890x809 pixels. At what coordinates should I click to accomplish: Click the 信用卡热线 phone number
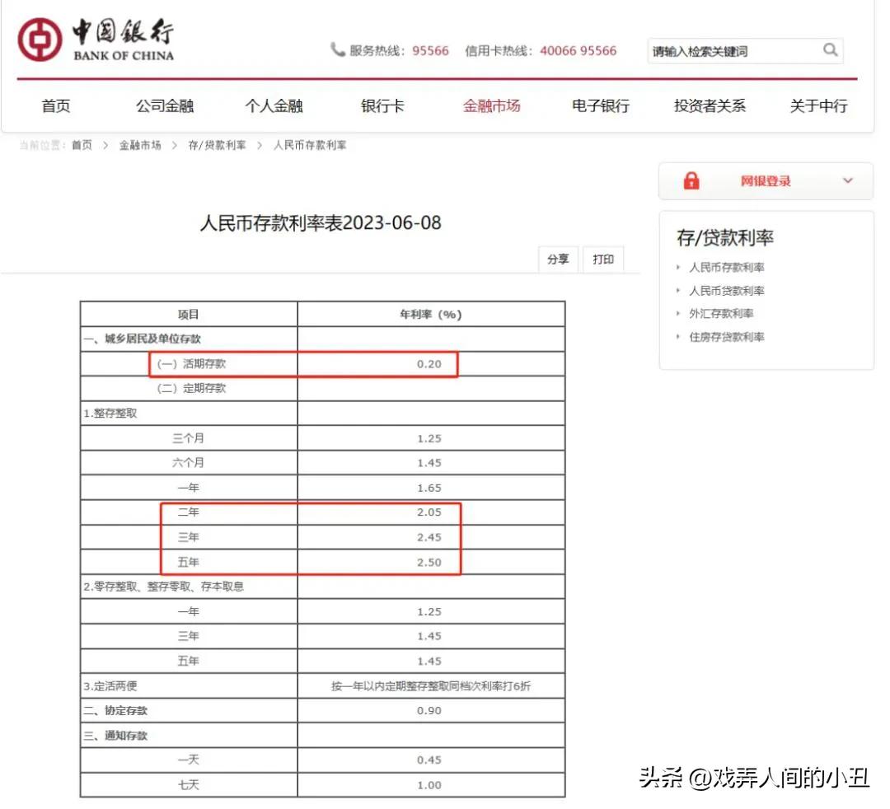pyautogui.click(x=579, y=50)
